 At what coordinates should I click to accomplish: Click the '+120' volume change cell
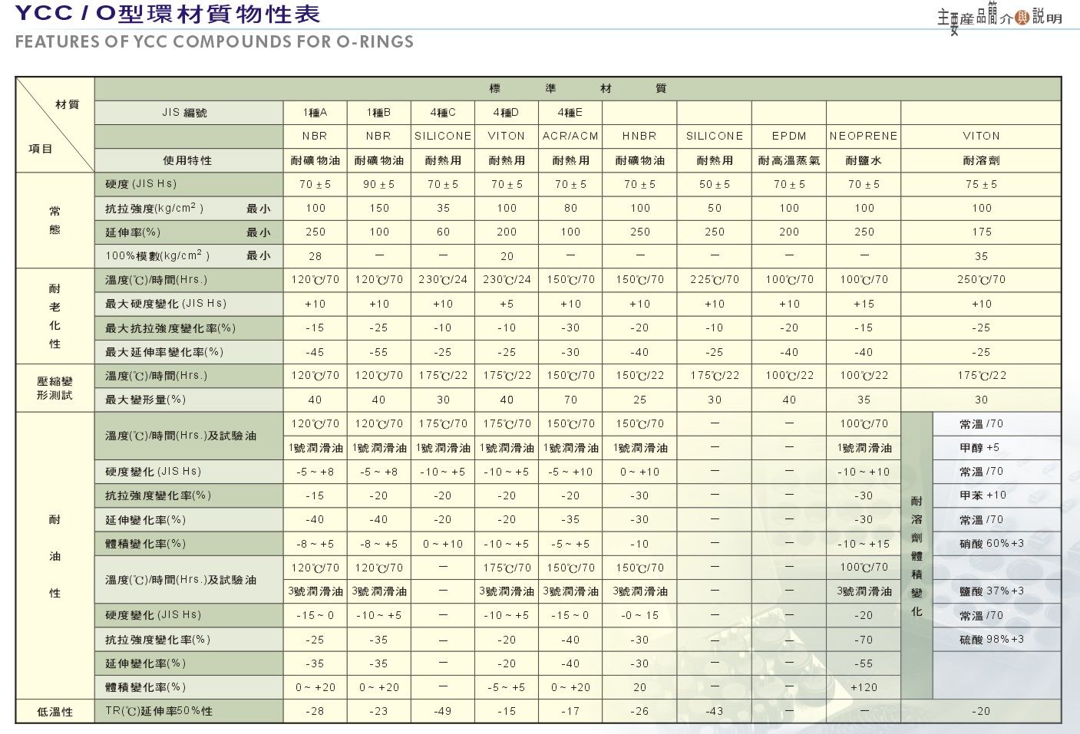(x=864, y=687)
